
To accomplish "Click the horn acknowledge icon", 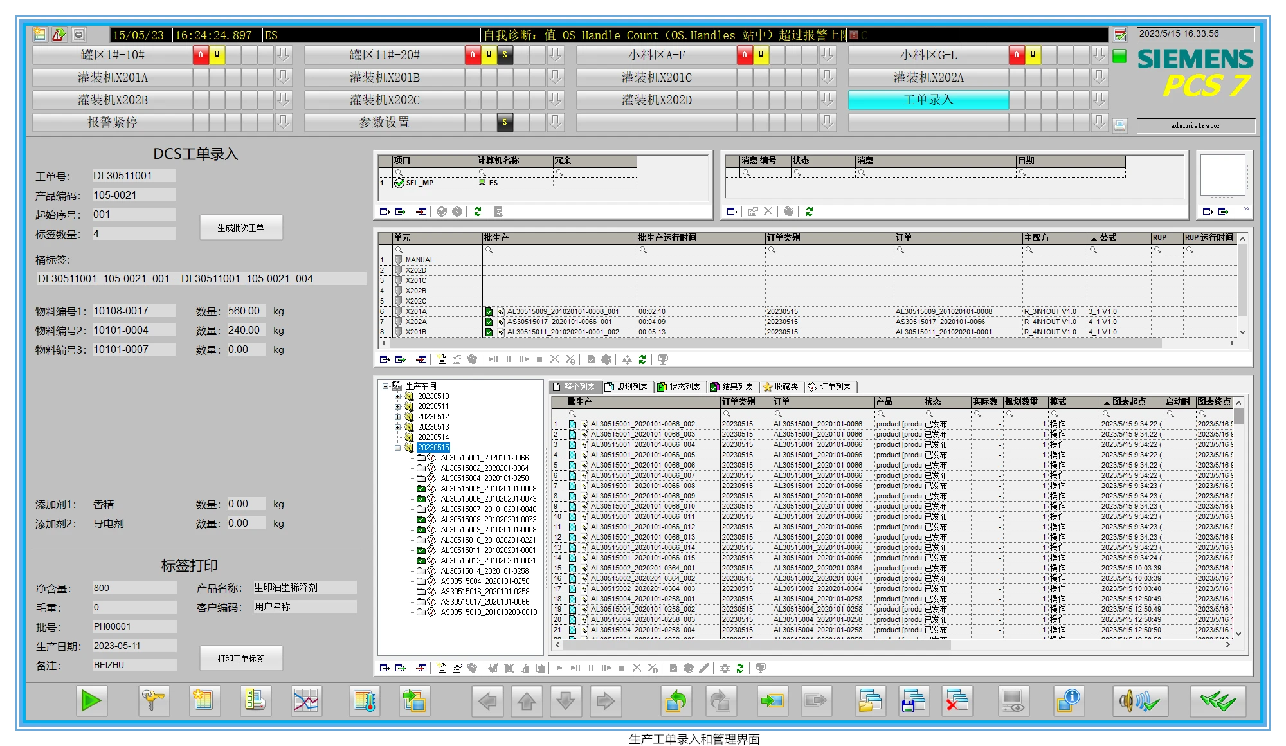I will pos(1139,700).
